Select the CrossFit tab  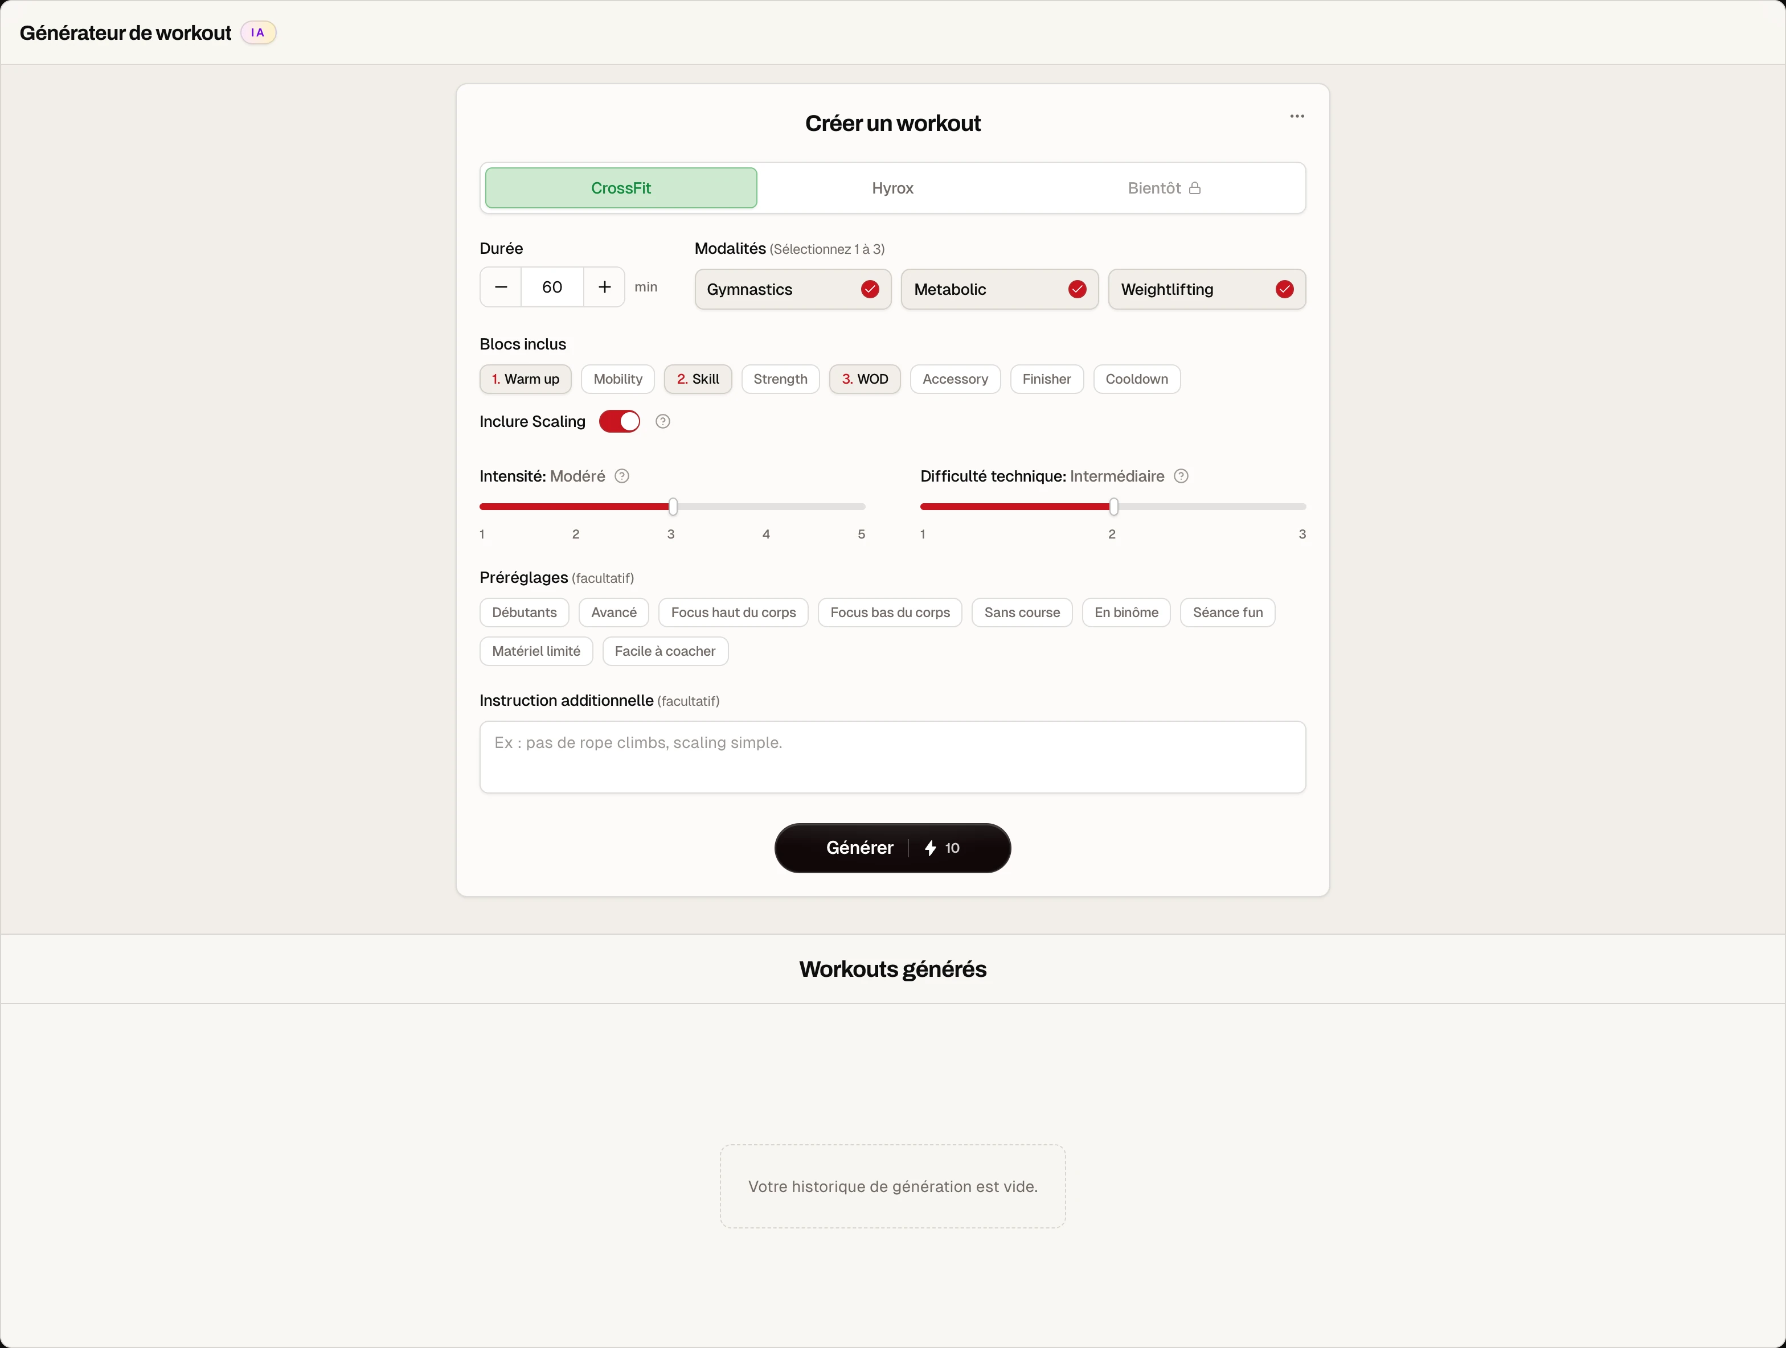click(x=621, y=188)
